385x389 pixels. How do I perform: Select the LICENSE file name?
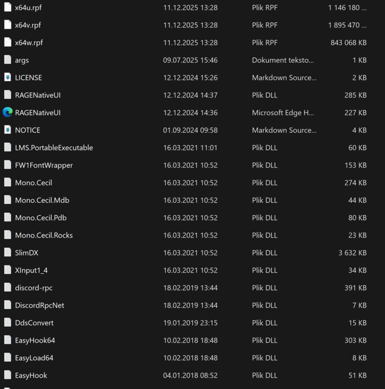click(x=29, y=78)
